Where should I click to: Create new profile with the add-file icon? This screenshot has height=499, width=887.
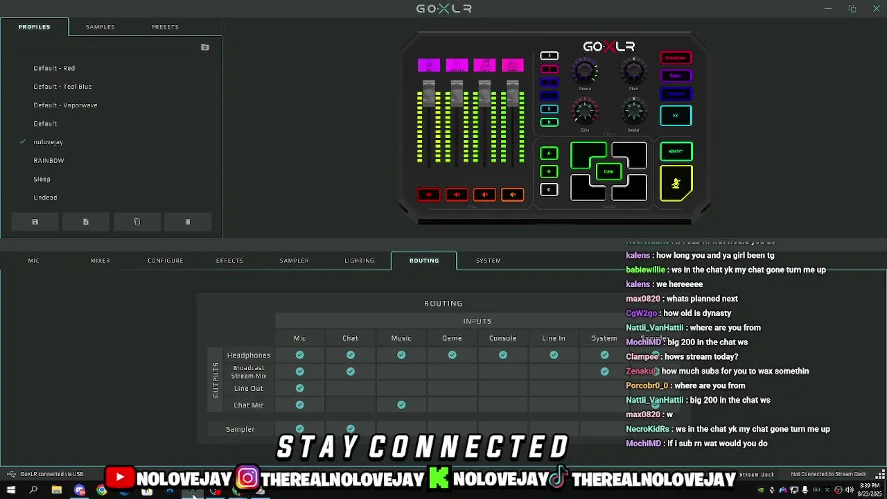(86, 222)
